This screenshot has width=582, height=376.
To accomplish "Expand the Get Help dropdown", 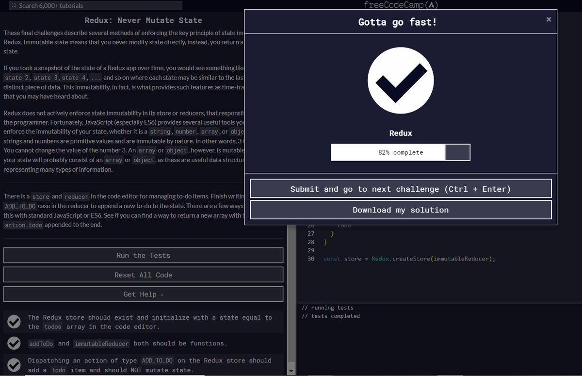I will 143,294.
